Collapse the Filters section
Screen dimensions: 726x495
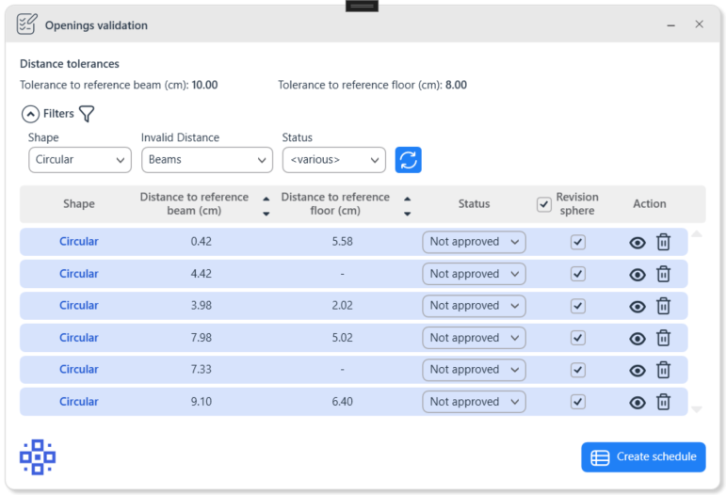(30, 114)
